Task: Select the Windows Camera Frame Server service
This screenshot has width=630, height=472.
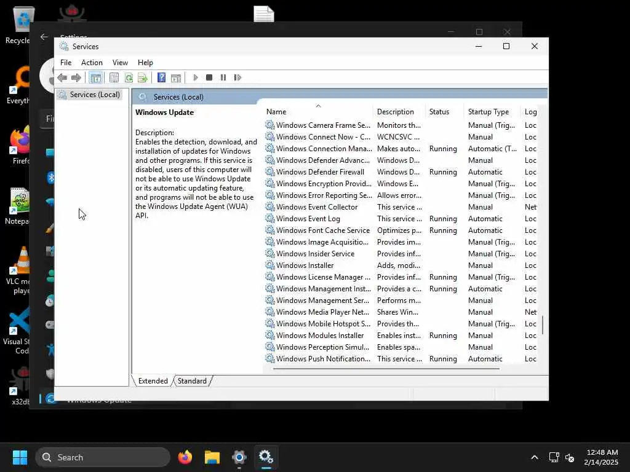Action: [402, 125]
